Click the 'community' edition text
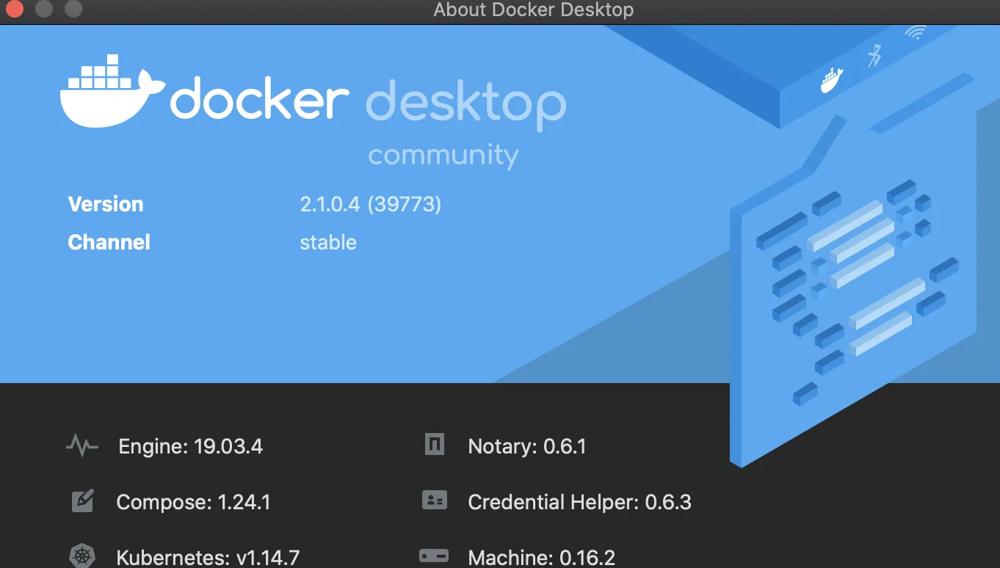The height and width of the screenshot is (568, 1000). coord(443,156)
